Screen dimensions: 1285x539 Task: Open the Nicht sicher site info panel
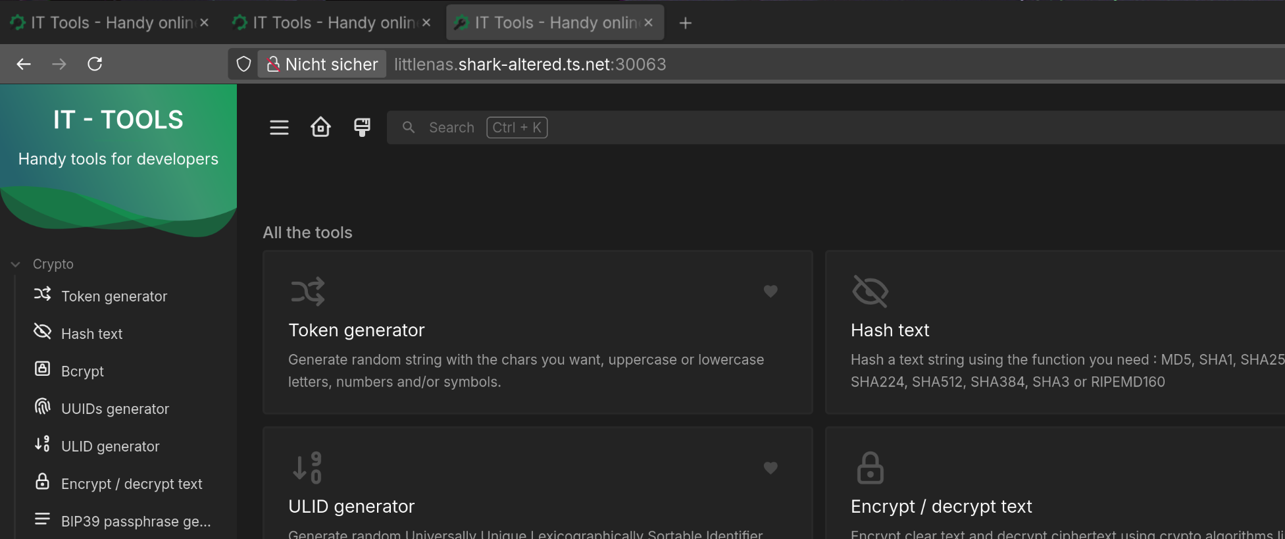[x=322, y=64]
